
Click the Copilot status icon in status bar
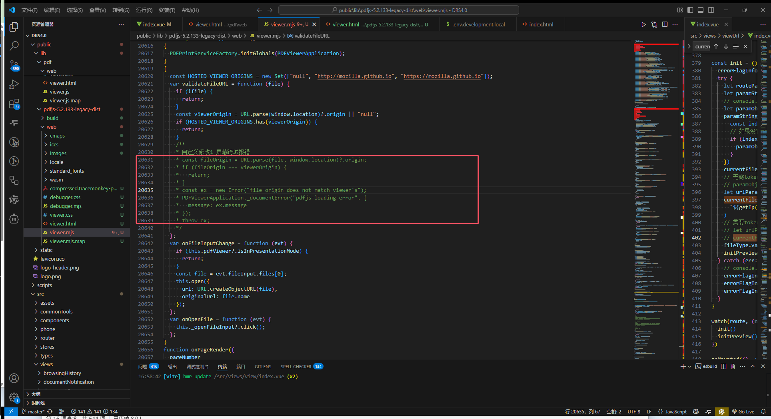(x=696, y=411)
